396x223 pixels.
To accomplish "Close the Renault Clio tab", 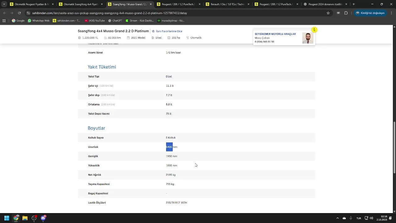I will [248, 4].
